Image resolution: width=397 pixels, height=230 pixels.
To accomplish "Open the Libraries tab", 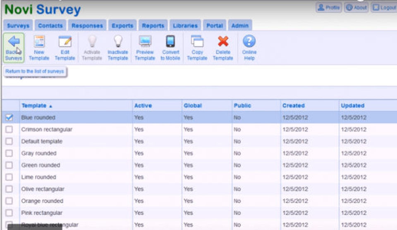I will tap(185, 26).
